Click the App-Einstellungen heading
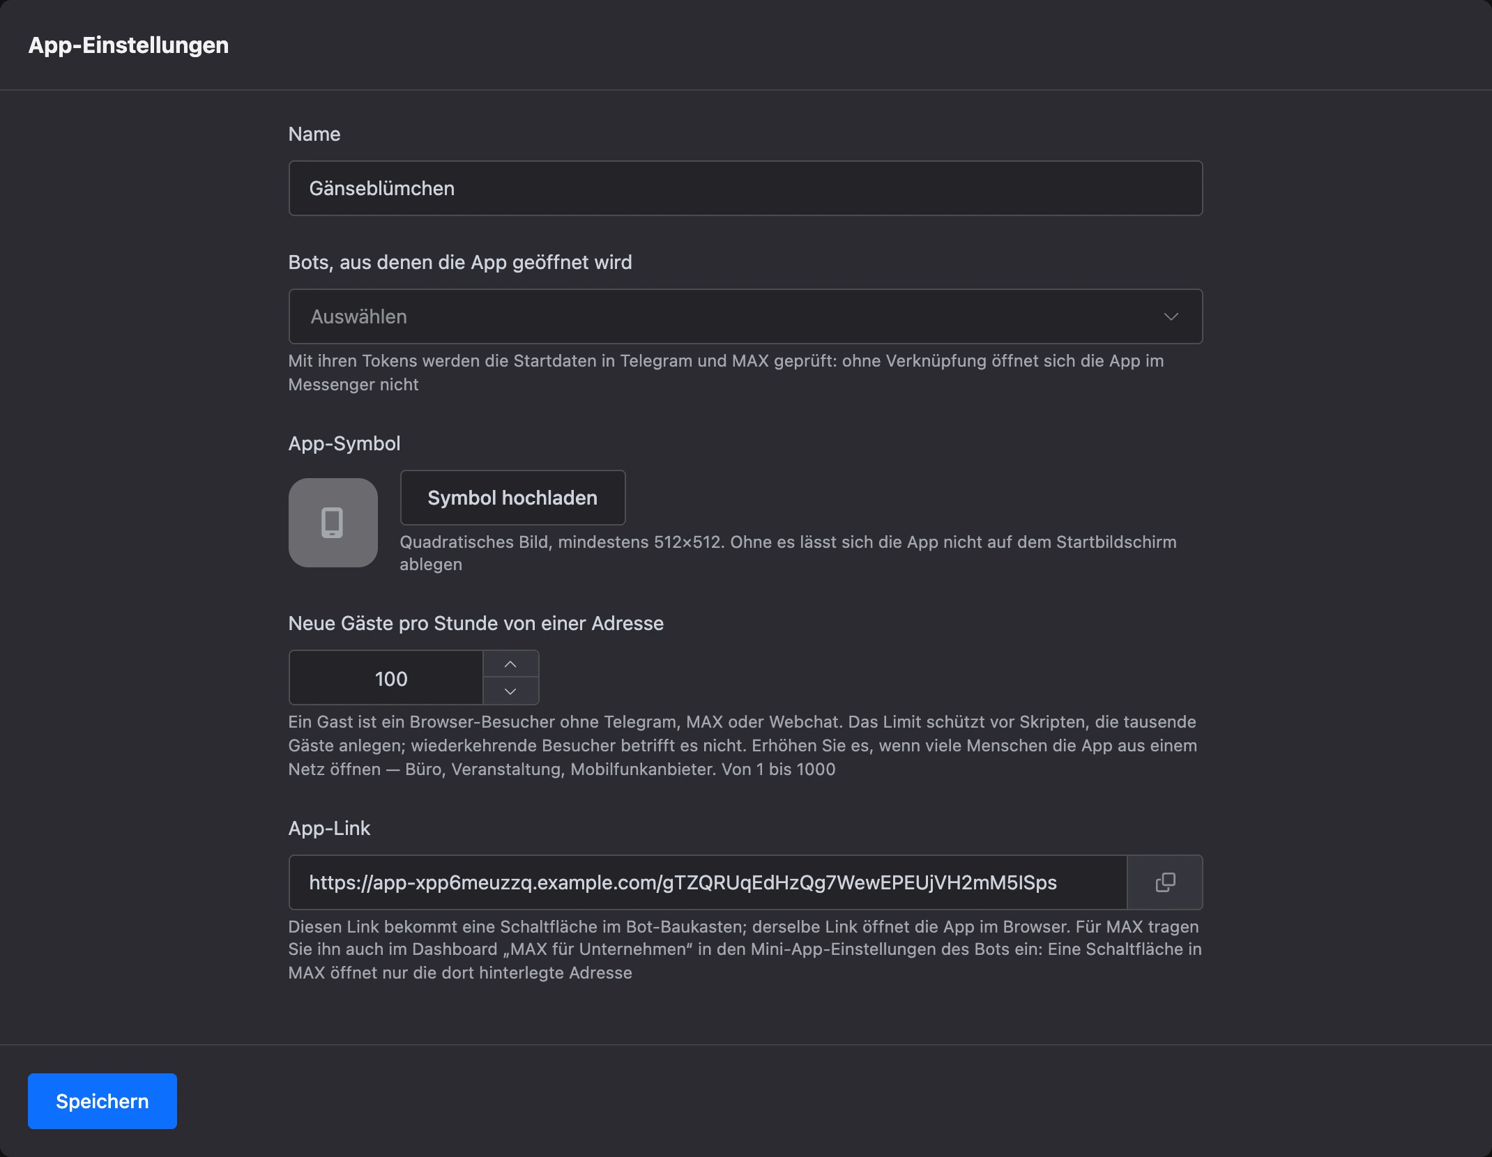The image size is (1492, 1157). 128,45
